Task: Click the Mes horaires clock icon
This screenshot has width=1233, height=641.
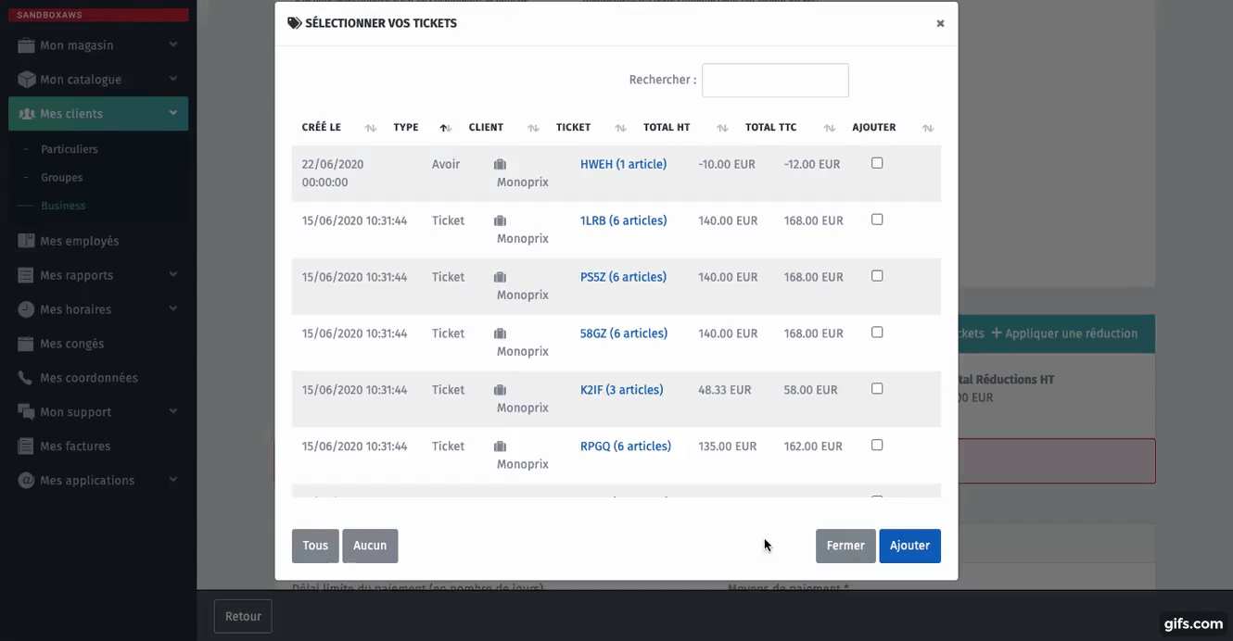Action: click(x=26, y=309)
